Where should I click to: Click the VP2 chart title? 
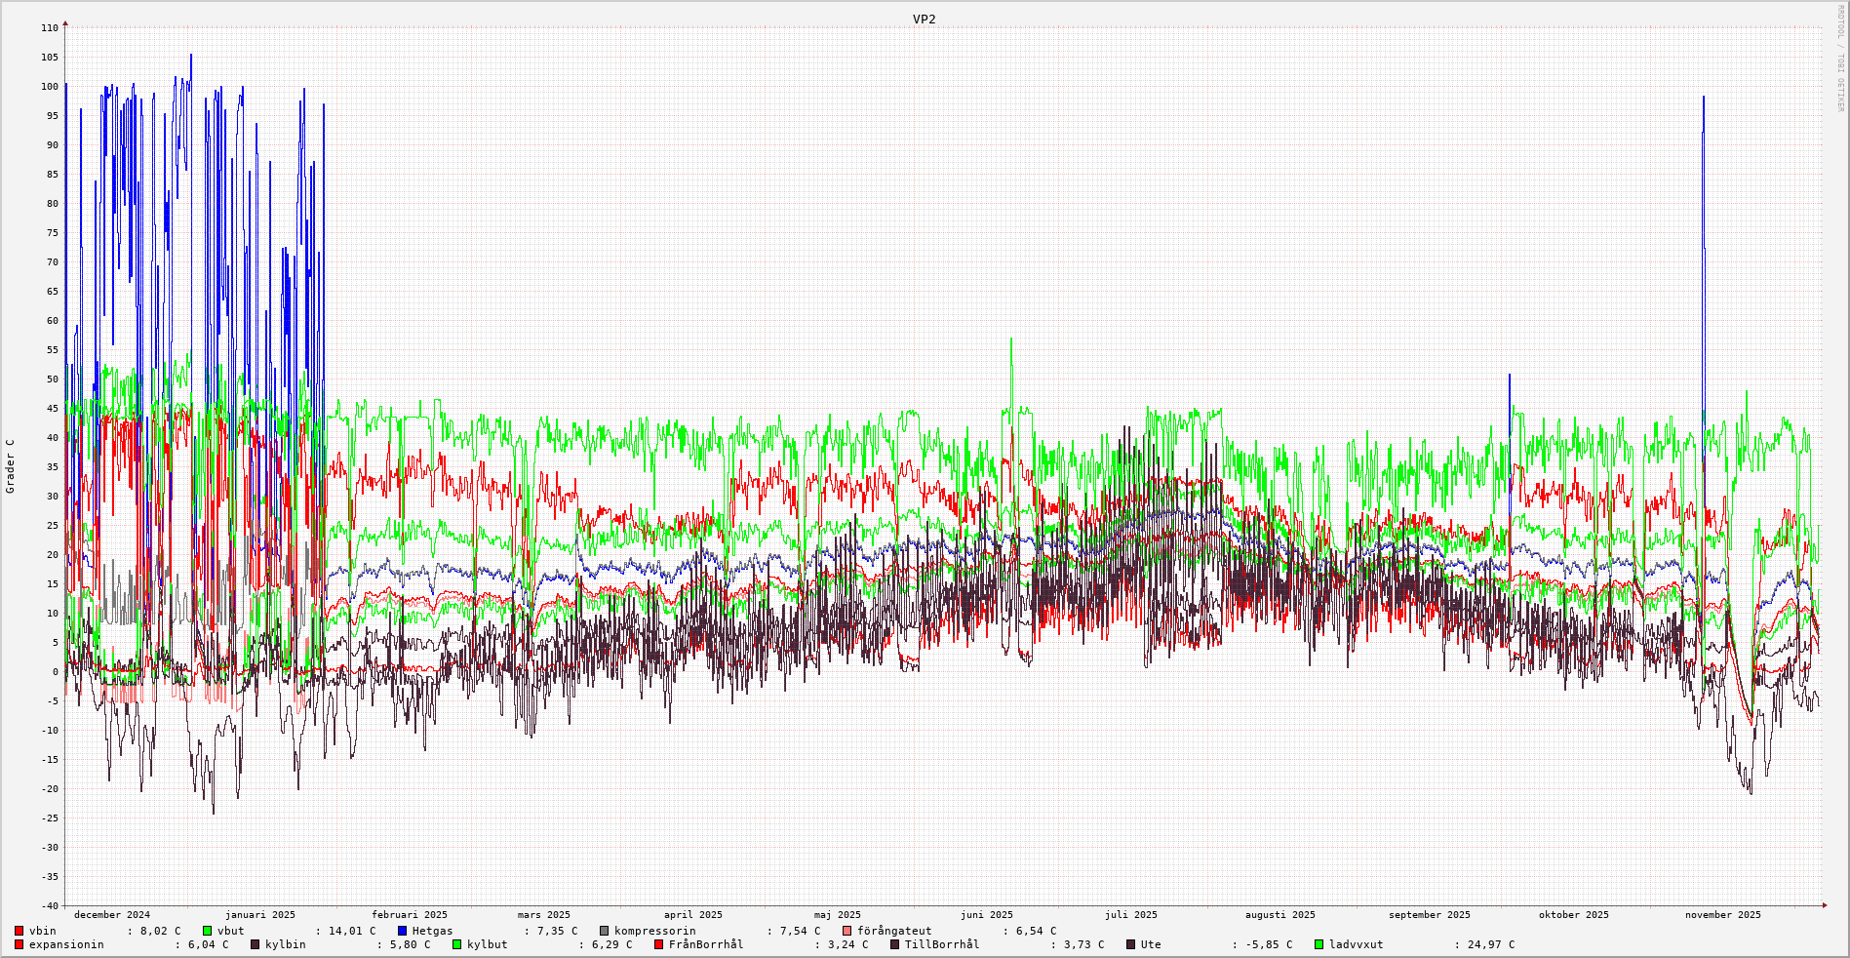[924, 20]
